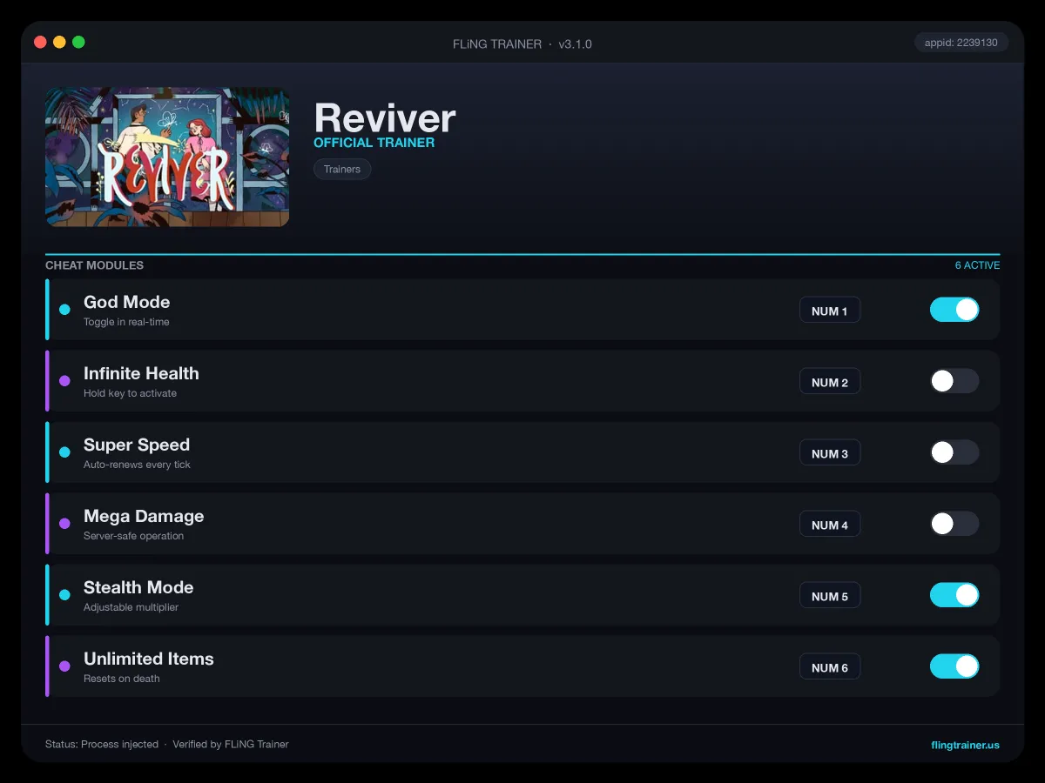Click the cyan dot beside God Mode
The height and width of the screenshot is (783, 1045).
tap(64, 310)
